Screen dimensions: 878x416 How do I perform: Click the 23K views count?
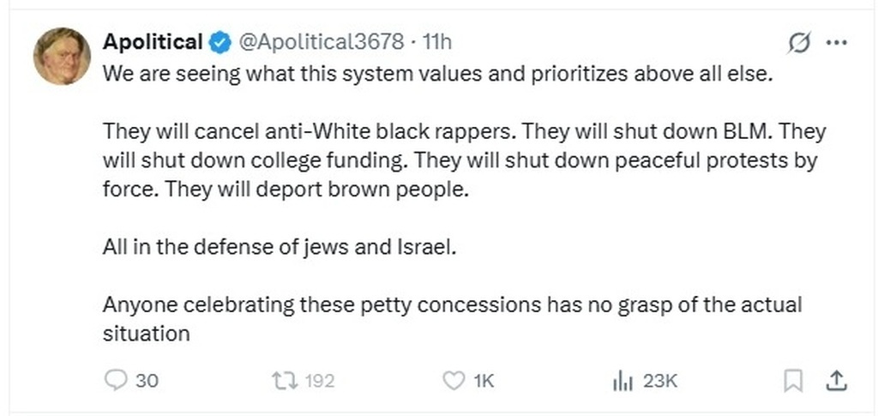(660, 380)
